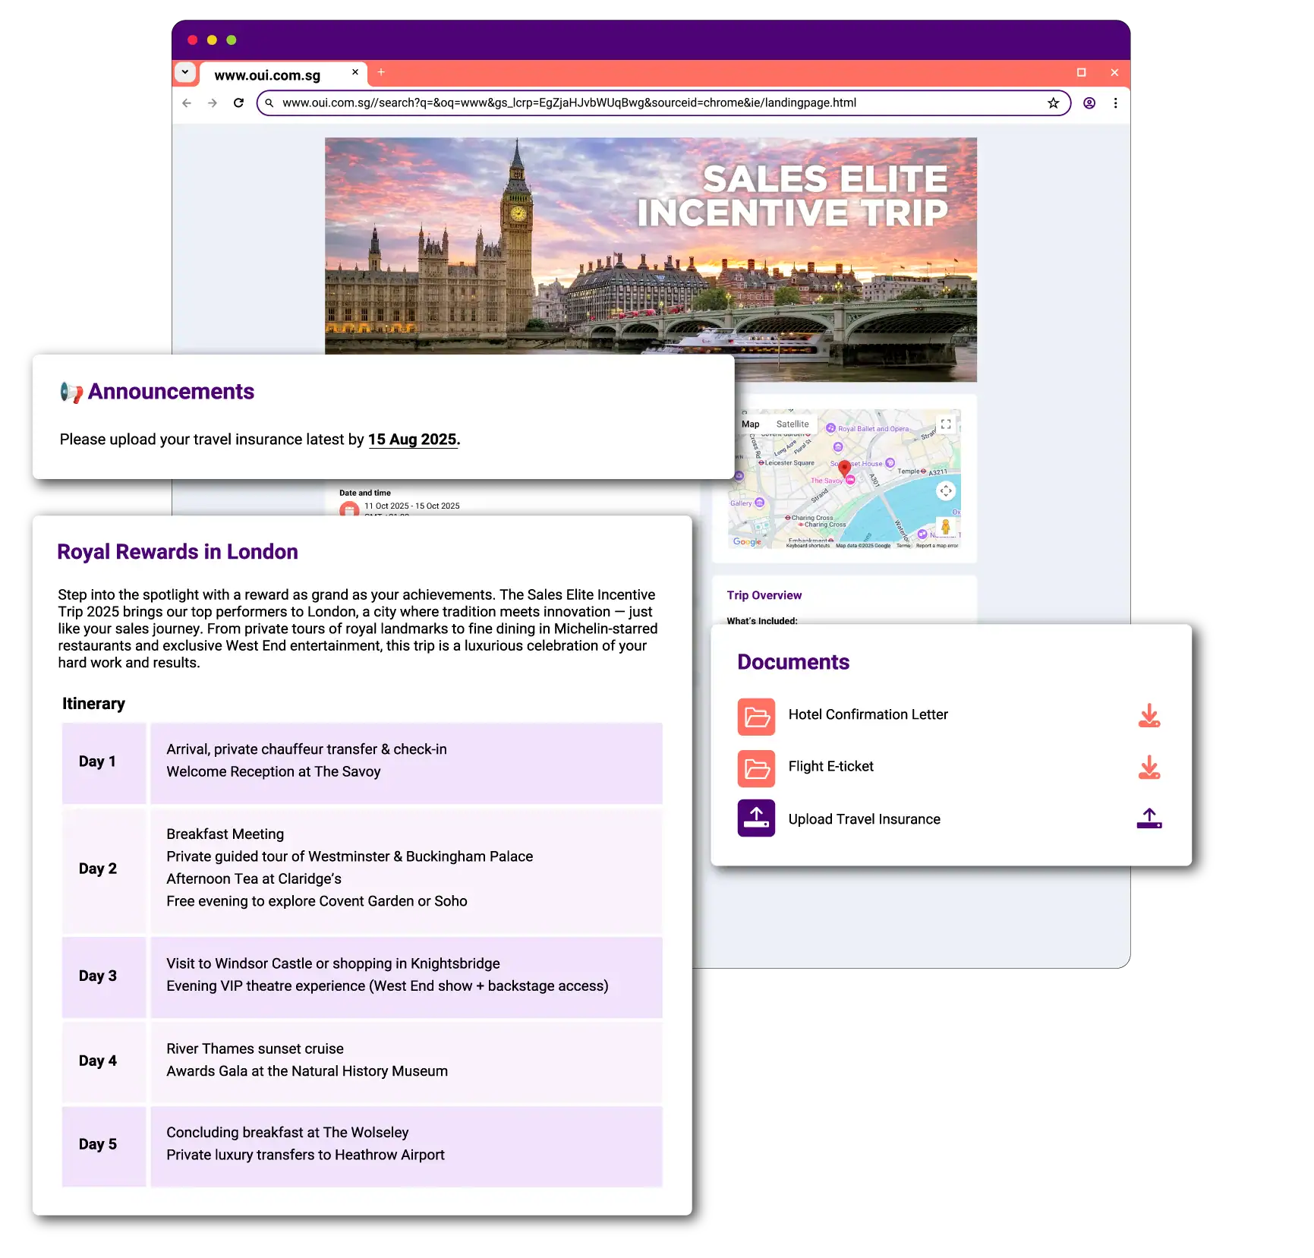Switch the map to Satellite view
The height and width of the screenshot is (1258, 1314).
792,424
